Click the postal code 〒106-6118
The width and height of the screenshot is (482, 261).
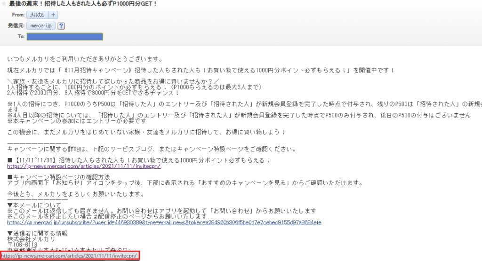(x=22, y=245)
